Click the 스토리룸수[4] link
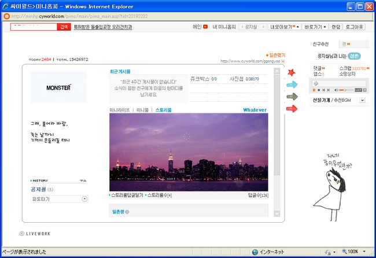 click(158, 196)
